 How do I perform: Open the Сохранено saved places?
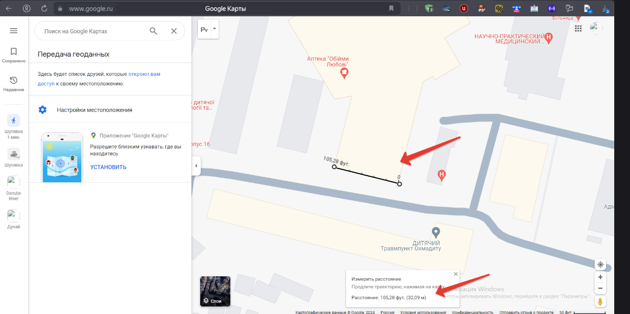coord(14,55)
